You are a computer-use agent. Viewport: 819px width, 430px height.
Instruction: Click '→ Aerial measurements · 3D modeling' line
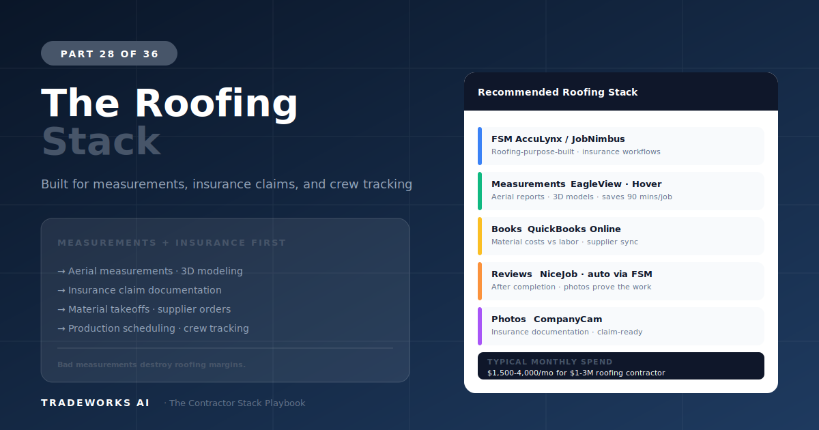150,271
